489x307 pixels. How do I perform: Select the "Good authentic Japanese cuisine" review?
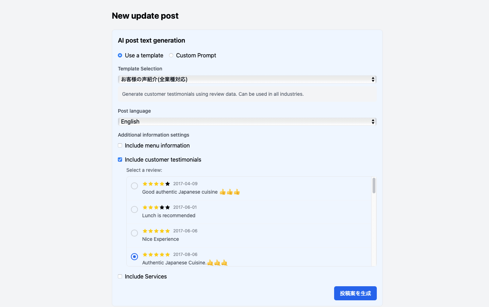click(x=134, y=186)
